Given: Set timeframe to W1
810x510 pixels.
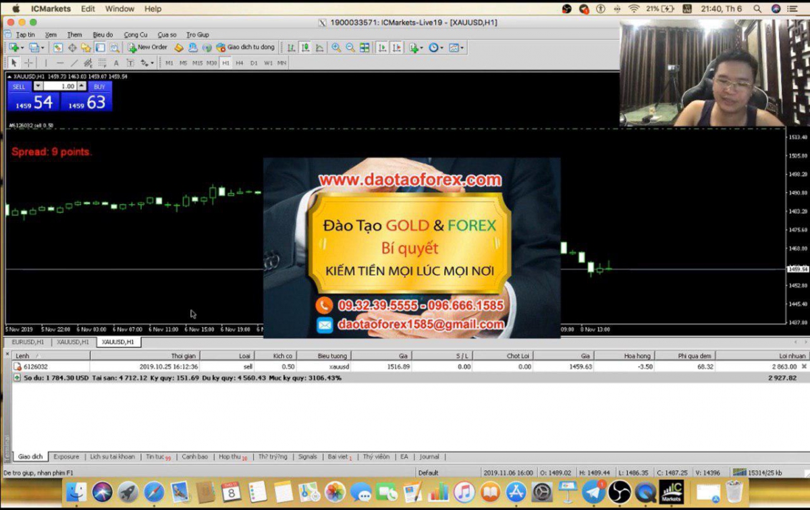Looking at the screenshot, I should coord(268,63).
